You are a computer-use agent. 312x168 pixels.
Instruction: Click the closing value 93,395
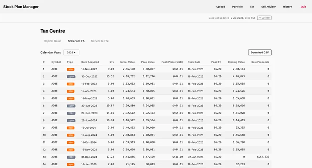click(x=240, y=127)
